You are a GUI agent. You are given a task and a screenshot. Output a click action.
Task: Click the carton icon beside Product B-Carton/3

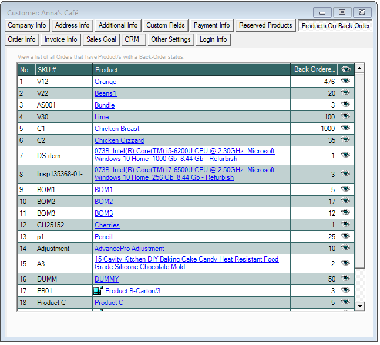coord(98,290)
